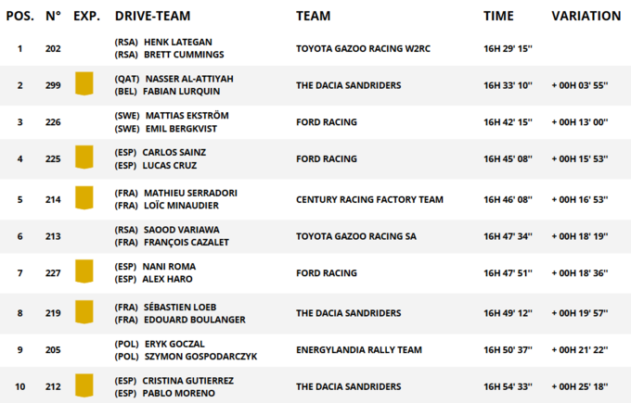
Task: Select the VARIATION column header
Action: [x=586, y=16]
